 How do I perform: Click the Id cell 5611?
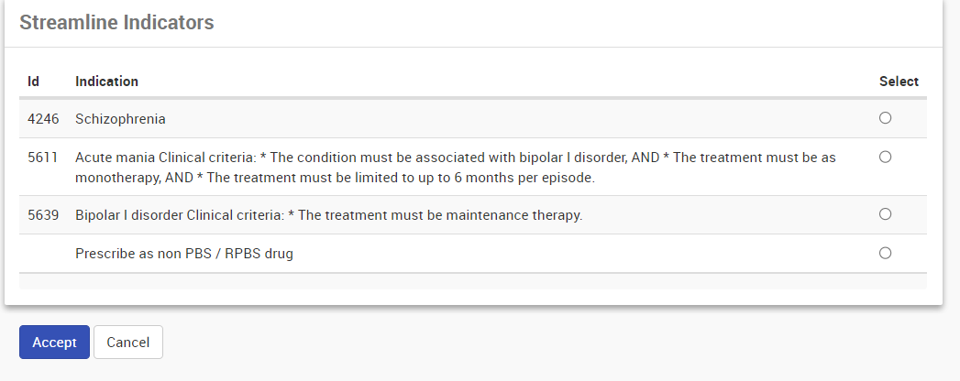(43, 158)
